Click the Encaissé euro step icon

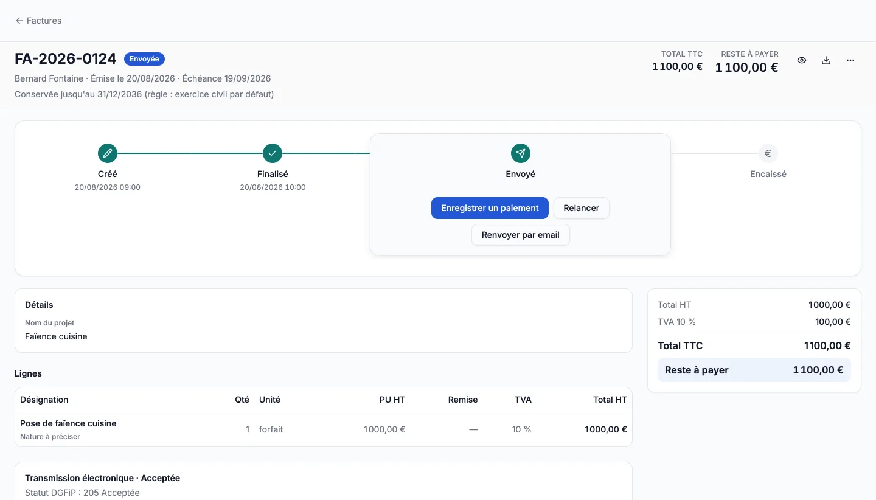(768, 153)
